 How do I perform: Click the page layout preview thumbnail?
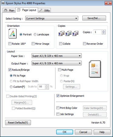point(95,69)
